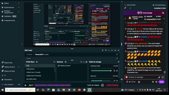Open Mini Feed filter icon

pos(106,50)
